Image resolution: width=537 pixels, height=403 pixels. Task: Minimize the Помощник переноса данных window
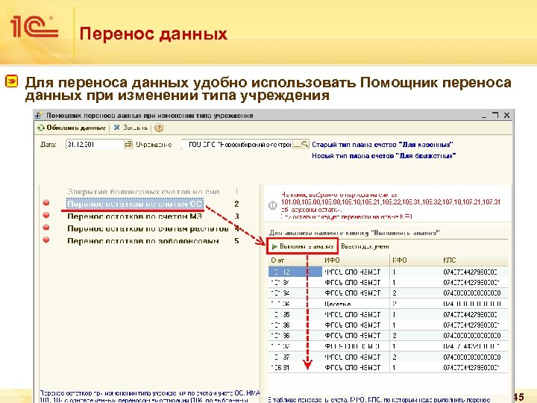pos(483,116)
